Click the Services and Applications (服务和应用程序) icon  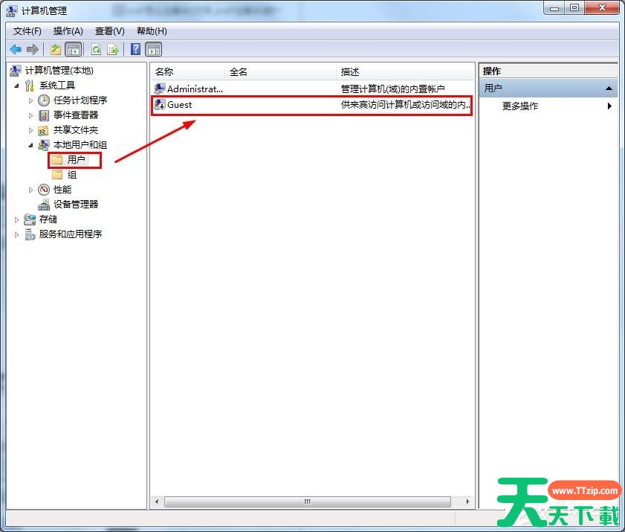click(30, 234)
